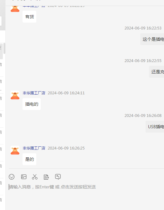Screen dimensions: 164x210
Task: Click the 16:26:08 timestamp
Action: tap(143, 115)
